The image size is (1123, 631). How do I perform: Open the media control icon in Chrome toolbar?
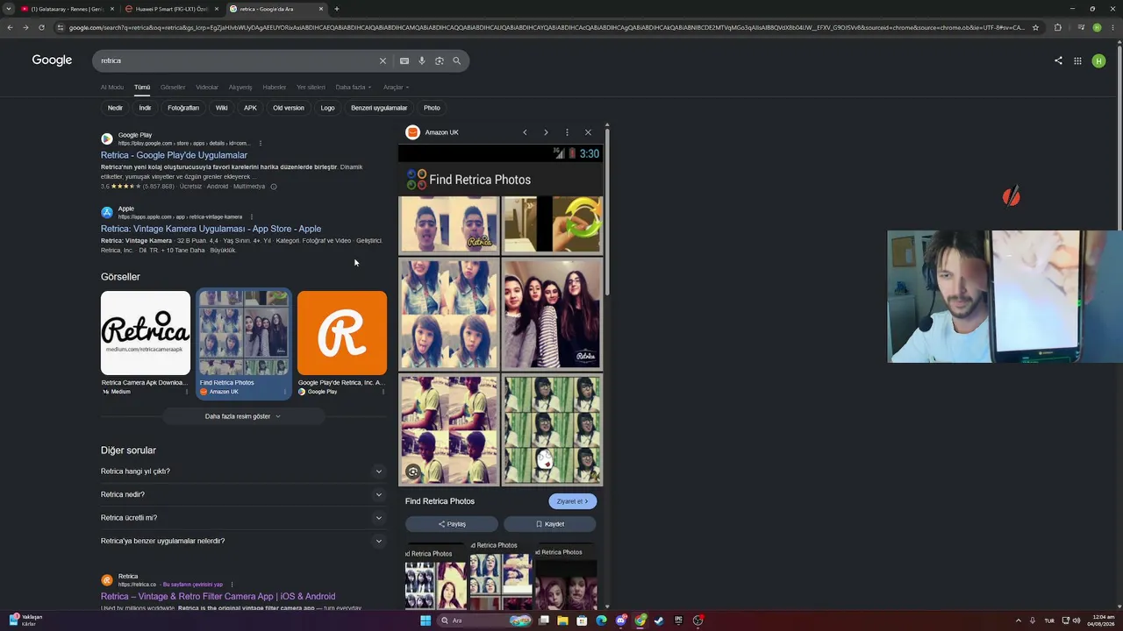point(1081,27)
